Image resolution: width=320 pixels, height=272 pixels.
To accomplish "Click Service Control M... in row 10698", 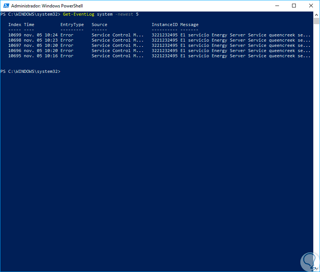I will tap(118, 40).
